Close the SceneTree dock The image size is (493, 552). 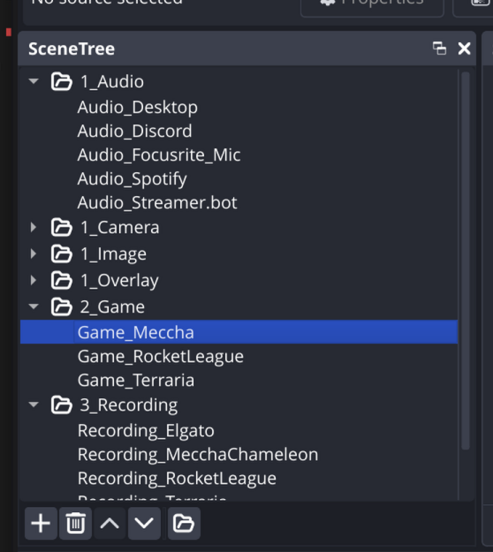pyautogui.click(x=464, y=49)
